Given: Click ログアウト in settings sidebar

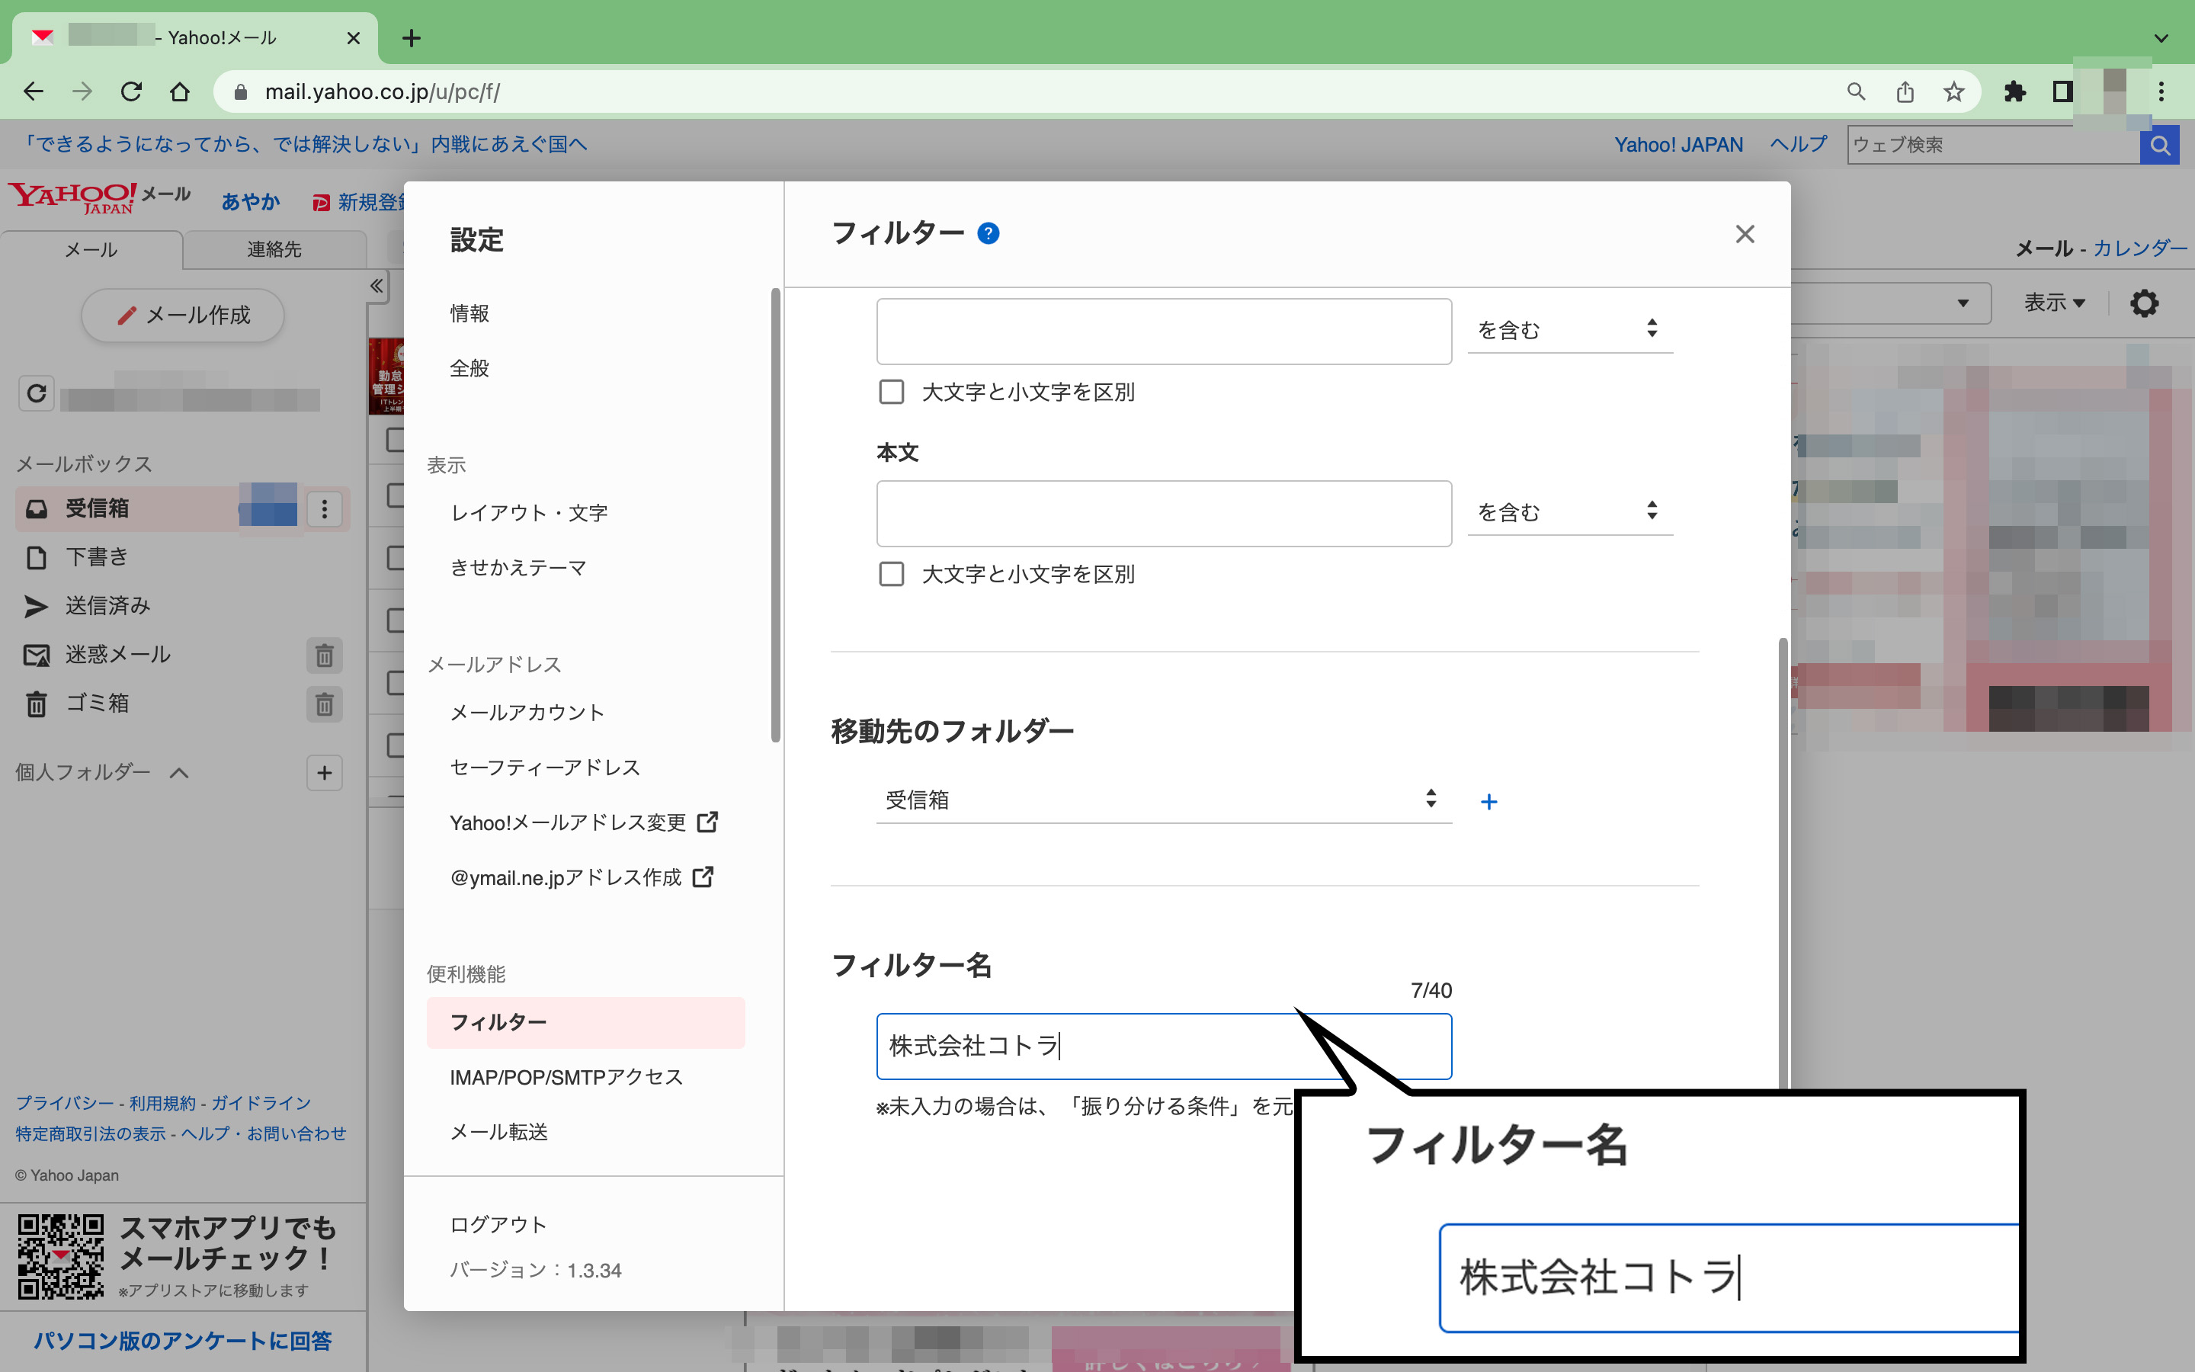Looking at the screenshot, I should [x=499, y=1225].
